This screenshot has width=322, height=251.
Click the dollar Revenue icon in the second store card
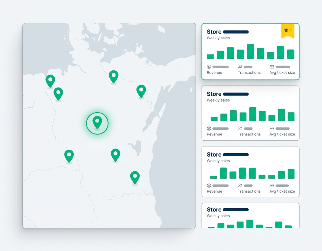209,129
